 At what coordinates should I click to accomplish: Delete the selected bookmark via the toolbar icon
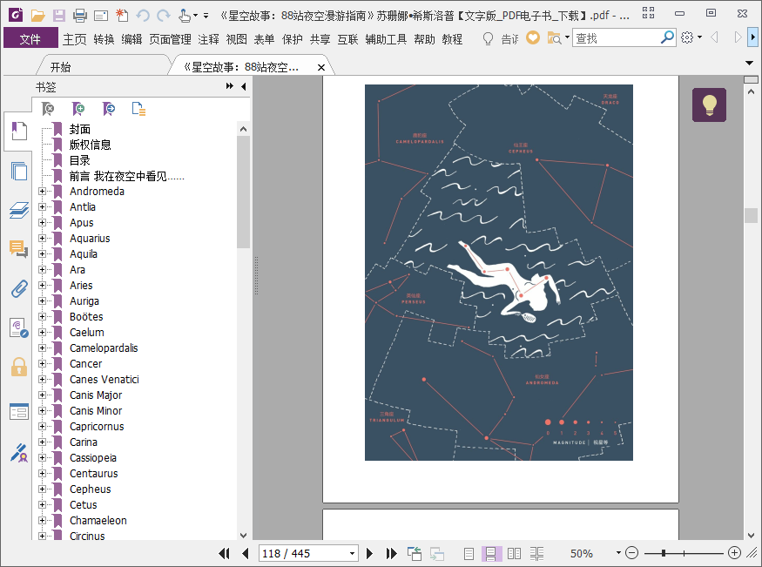(x=48, y=109)
